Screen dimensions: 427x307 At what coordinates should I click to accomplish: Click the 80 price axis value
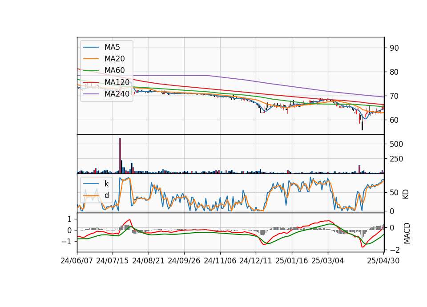(x=395, y=72)
